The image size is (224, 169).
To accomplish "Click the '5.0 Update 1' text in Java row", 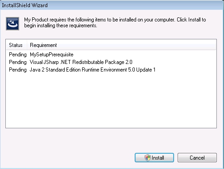I will click(141, 70).
